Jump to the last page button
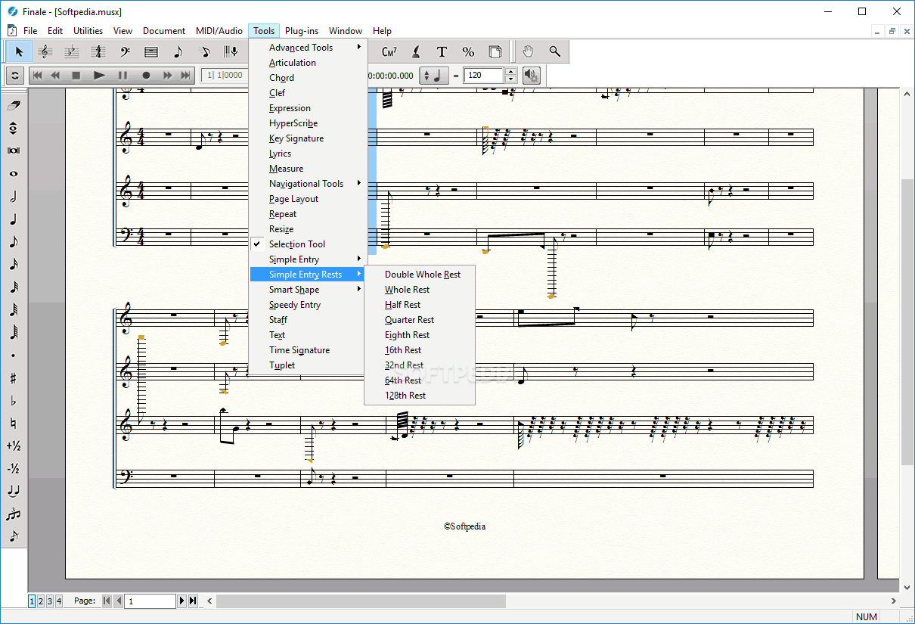915x624 pixels. click(193, 601)
